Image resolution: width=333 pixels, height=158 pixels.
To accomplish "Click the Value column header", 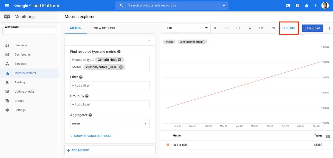I will pyautogui.click(x=319, y=136).
